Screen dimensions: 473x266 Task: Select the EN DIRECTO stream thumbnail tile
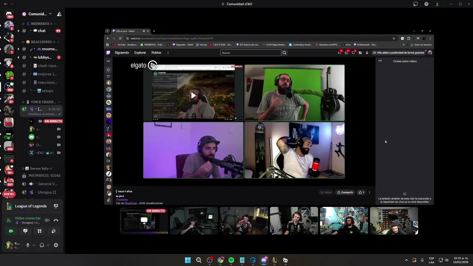(144, 221)
